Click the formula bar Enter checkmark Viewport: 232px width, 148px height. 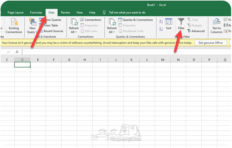[x=8, y=52]
